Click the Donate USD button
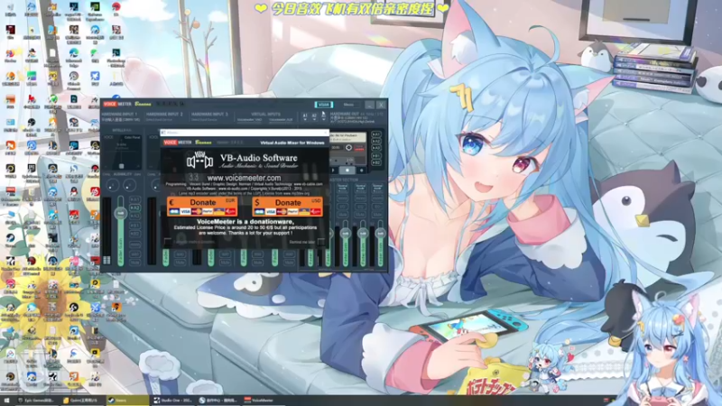 click(x=287, y=207)
